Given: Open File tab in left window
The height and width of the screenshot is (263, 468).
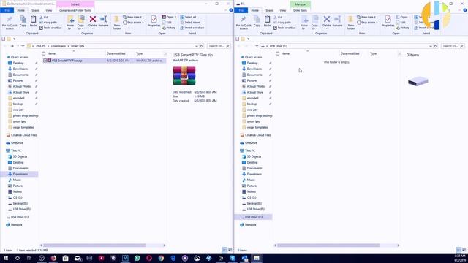Looking at the screenshot, I should pyautogui.click(x=7, y=10).
